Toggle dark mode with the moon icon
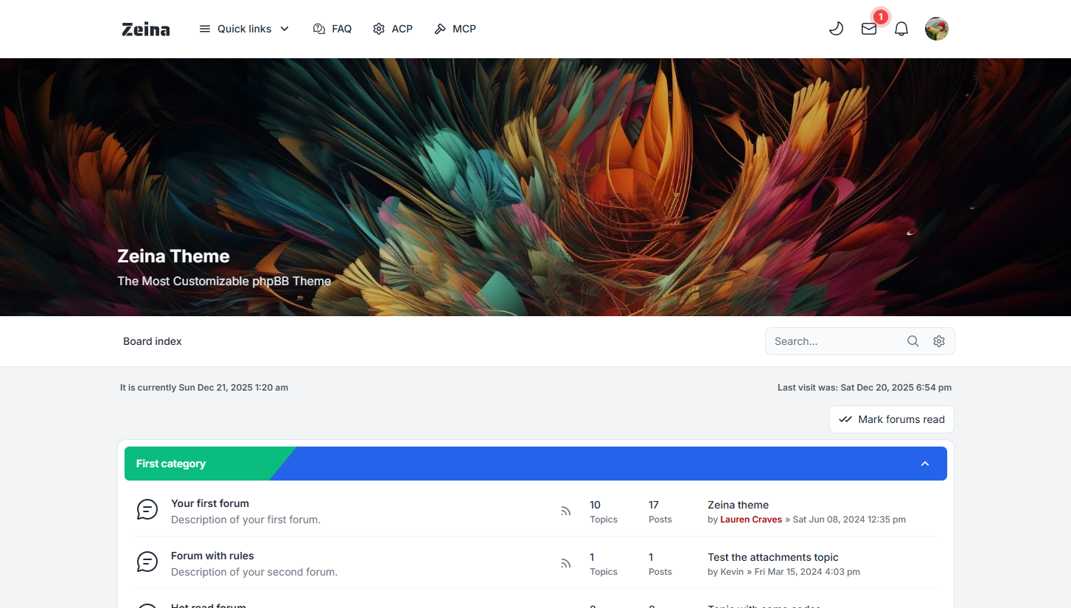 click(x=836, y=29)
